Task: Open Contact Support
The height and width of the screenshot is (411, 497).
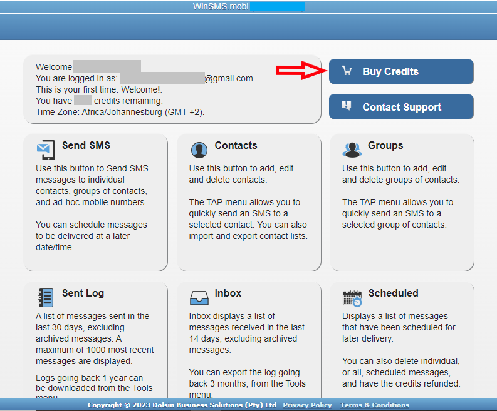Action: (401, 106)
